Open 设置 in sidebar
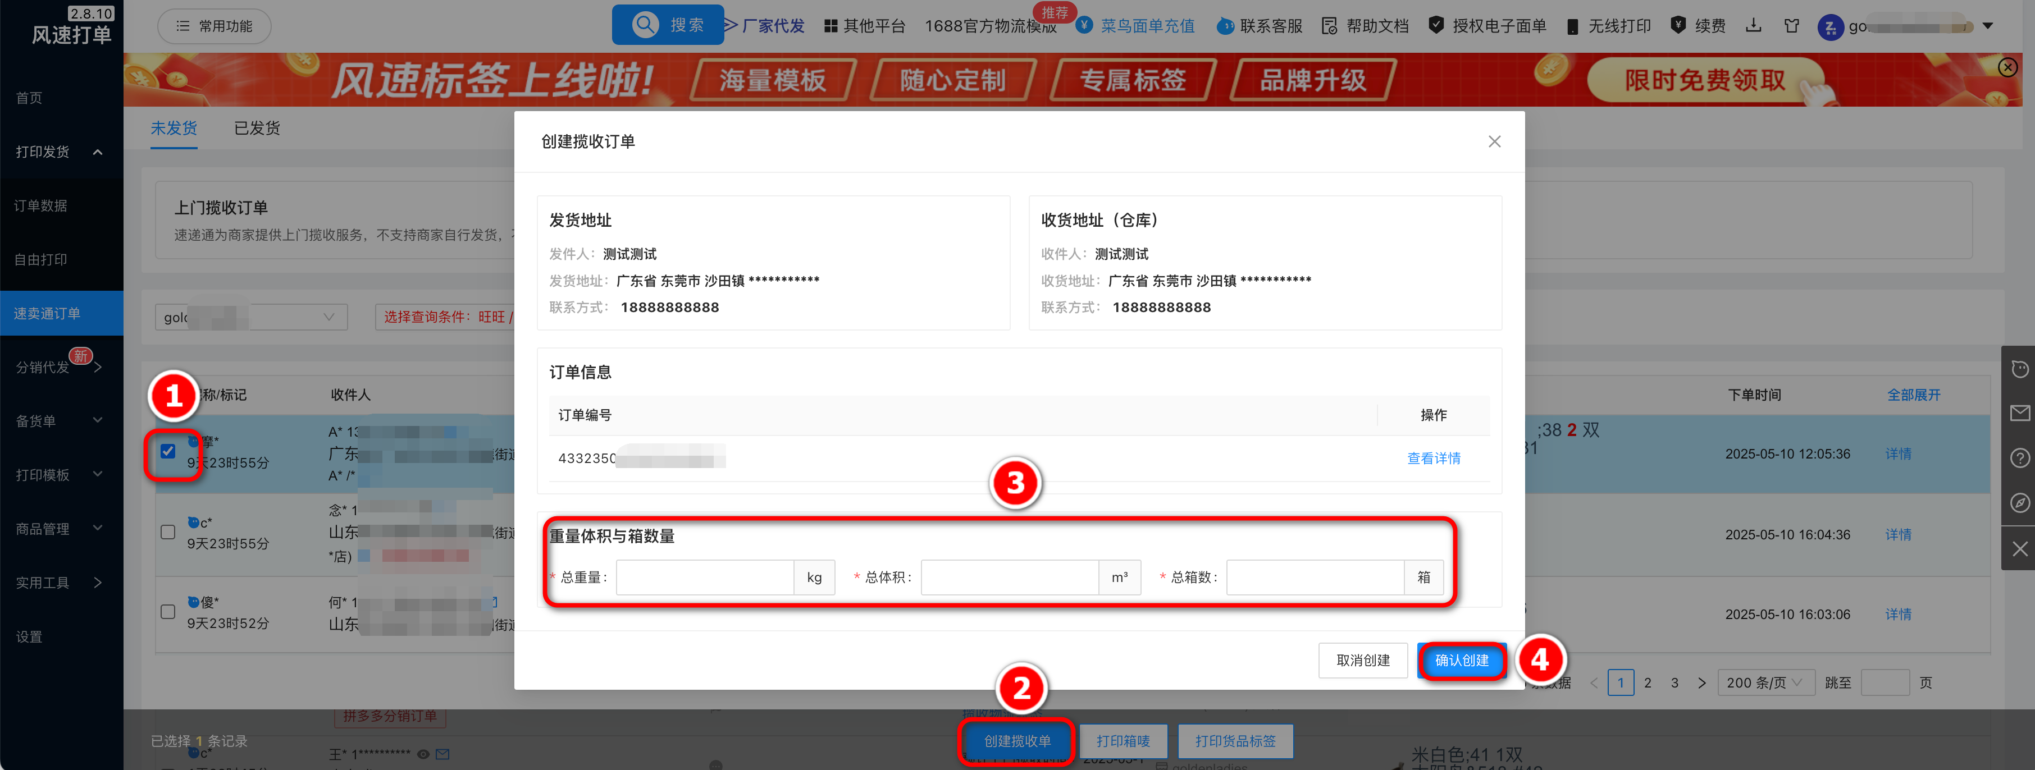The height and width of the screenshot is (770, 2035). (x=29, y=636)
